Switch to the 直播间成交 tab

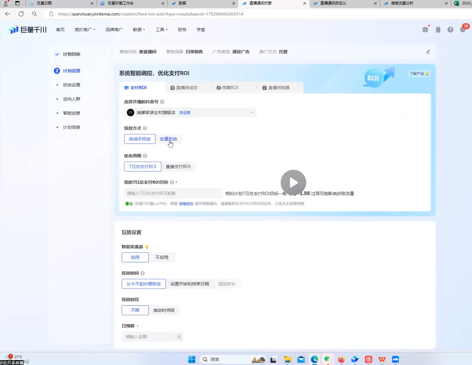pyautogui.click(x=184, y=88)
